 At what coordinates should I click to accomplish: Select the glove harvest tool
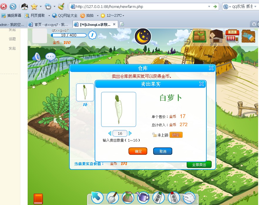coord(189,197)
